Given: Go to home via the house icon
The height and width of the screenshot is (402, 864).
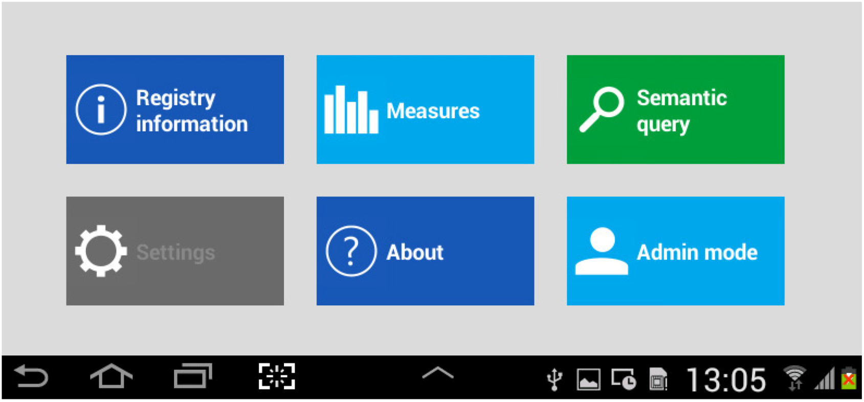Looking at the screenshot, I should point(111,377).
